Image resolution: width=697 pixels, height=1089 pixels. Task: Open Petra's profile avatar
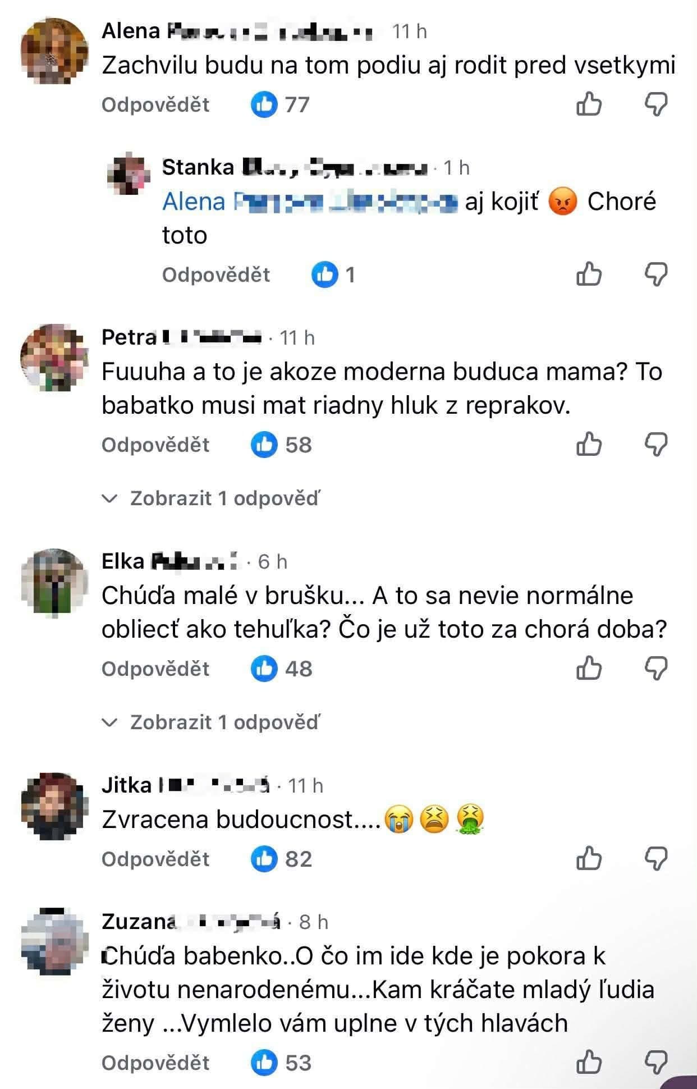(x=54, y=358)
